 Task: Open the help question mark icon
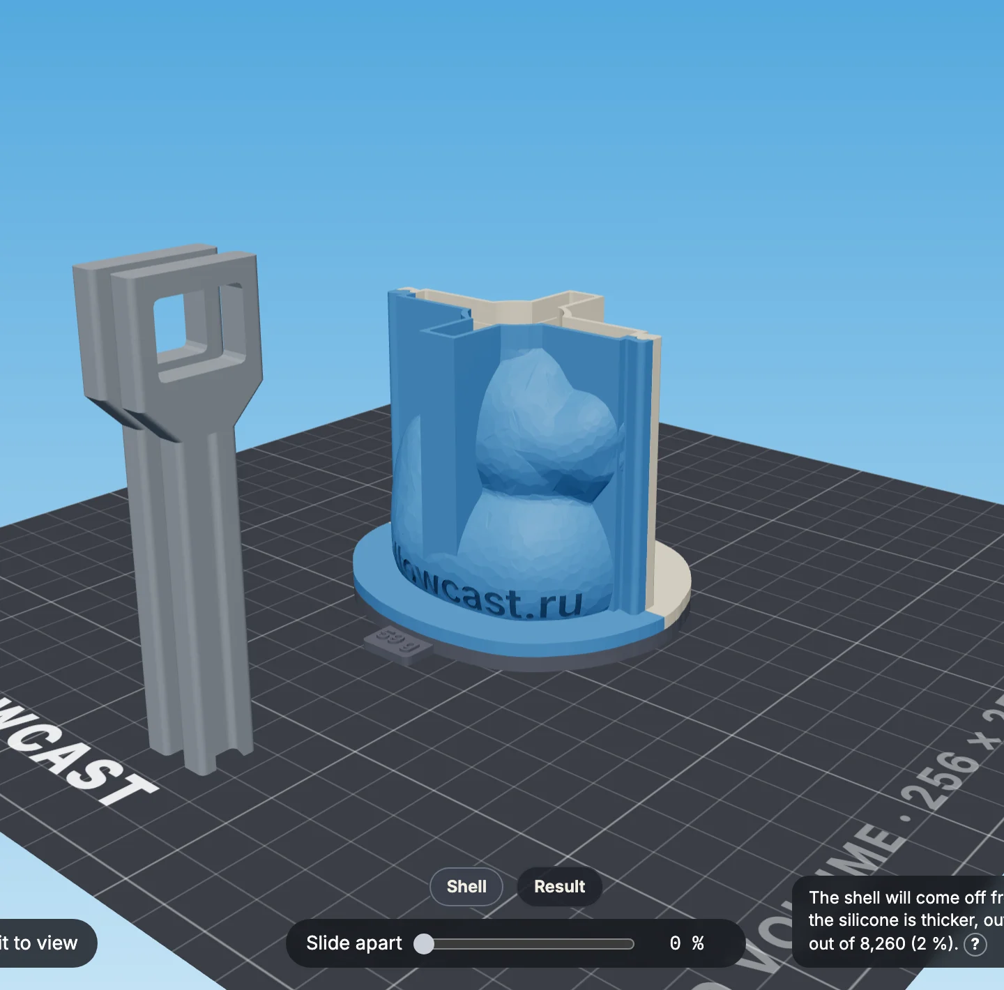click(975, 945)
